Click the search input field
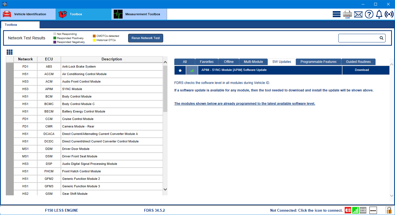Viewport: 395px width, 215px height. coord(359,38)
